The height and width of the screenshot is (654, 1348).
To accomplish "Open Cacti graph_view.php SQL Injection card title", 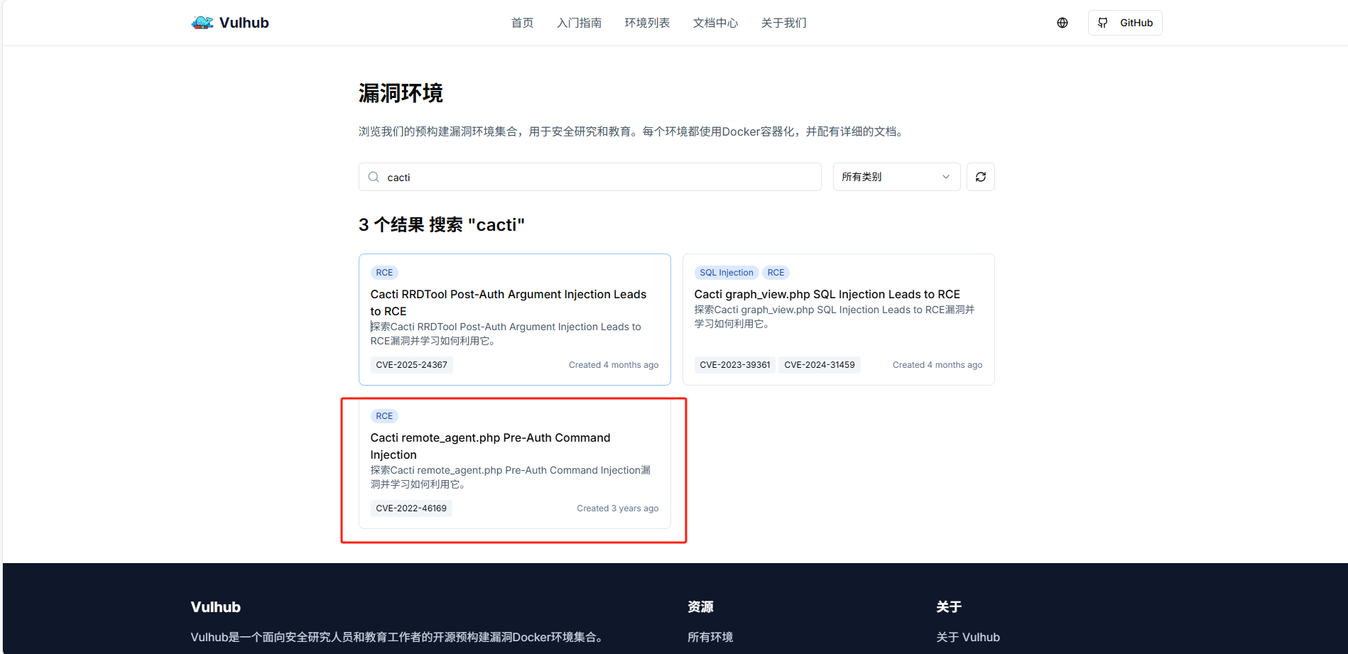I will 827,294.
